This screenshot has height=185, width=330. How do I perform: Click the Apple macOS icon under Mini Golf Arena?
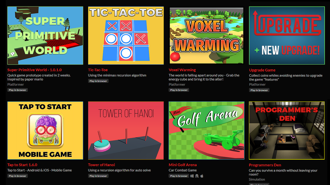pyautogui.click(x=202, y=176)
